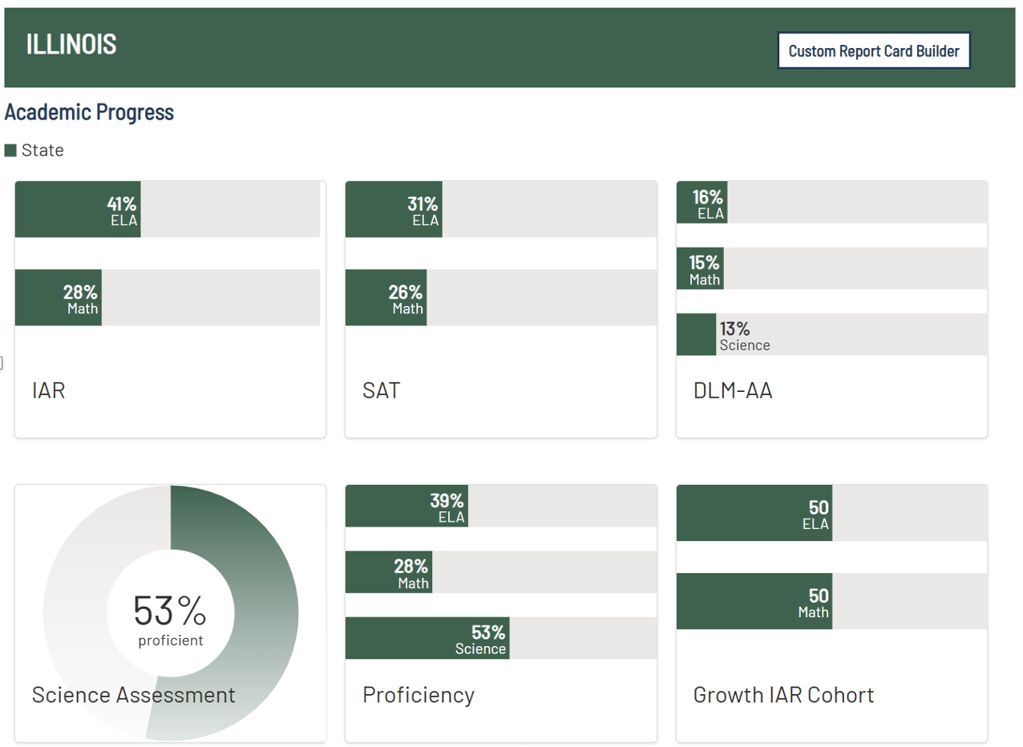Image resolution: width=1023 pixels, height=747 pixels.
Task: Click the SAT 31% ELA bar
Action: pos(394,210)
